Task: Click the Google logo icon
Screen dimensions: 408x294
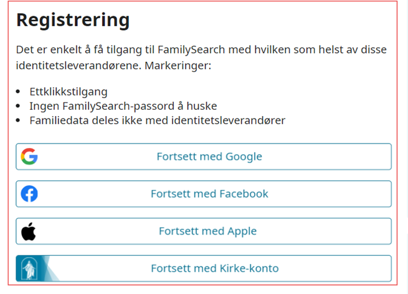Action: tap(29, 157)
